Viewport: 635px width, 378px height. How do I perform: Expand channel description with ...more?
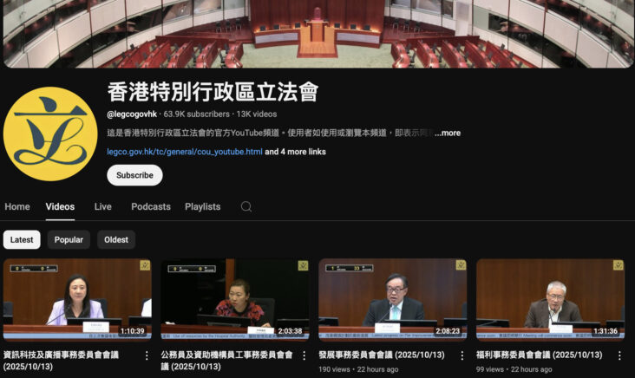[448, 134]
